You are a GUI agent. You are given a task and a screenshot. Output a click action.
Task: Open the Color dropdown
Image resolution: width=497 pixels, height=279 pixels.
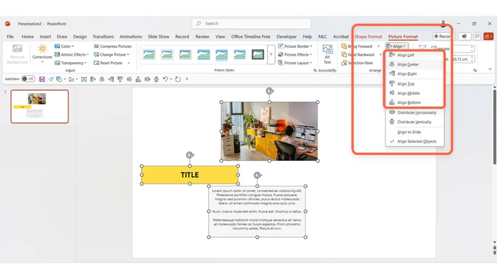(65, 46)
